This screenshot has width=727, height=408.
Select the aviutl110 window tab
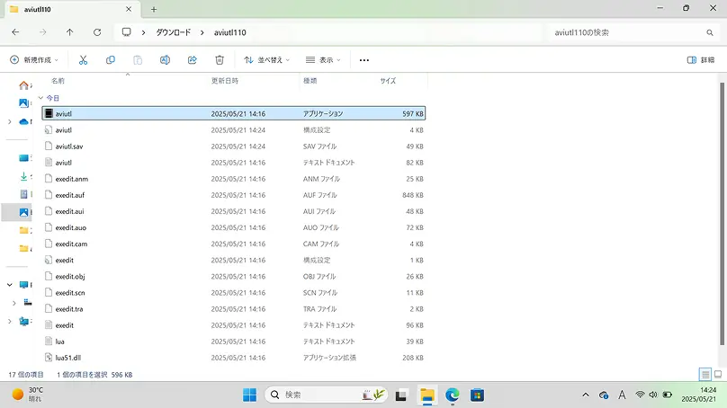(x=71, y=9)
